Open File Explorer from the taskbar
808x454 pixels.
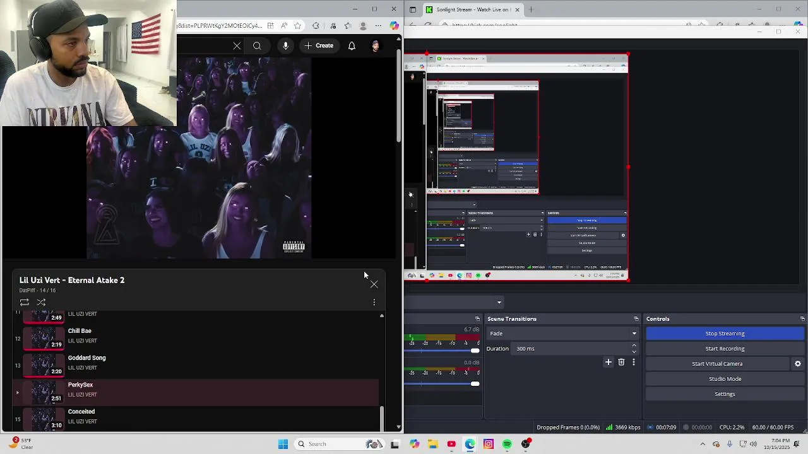pyautogui.click(x=433, y=444)
